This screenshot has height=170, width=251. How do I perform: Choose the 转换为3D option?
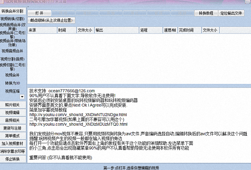point(12,83)
